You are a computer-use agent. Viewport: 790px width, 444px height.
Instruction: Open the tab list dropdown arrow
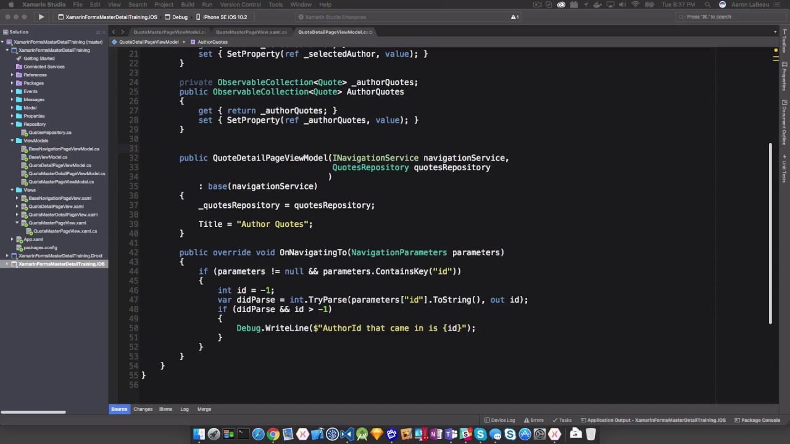click(775, 32)
